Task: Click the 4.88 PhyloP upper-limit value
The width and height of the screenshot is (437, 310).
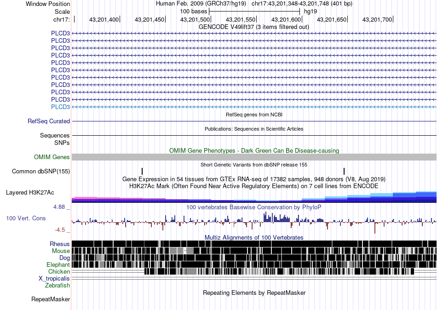Action: tap(59, 207)
